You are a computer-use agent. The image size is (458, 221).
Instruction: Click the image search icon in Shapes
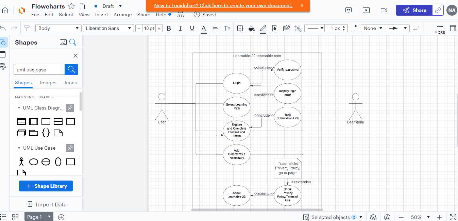click(x=63, y=42)
